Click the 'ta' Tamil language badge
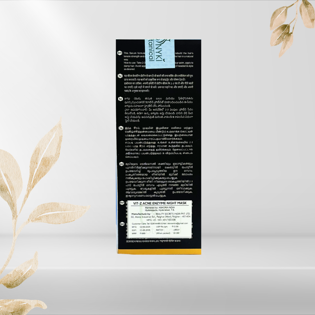 click(x=121, y=128)
